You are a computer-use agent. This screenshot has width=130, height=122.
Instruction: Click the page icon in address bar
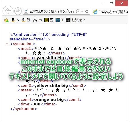coord(26,11)
